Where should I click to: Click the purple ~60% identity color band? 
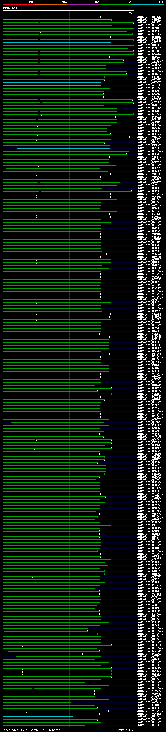point(83,5)
